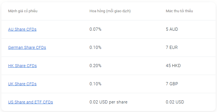This screenshot has height=112, width=217.
Task: Select the 0.02 USD minimum charge cell
Action: point(175,102)
